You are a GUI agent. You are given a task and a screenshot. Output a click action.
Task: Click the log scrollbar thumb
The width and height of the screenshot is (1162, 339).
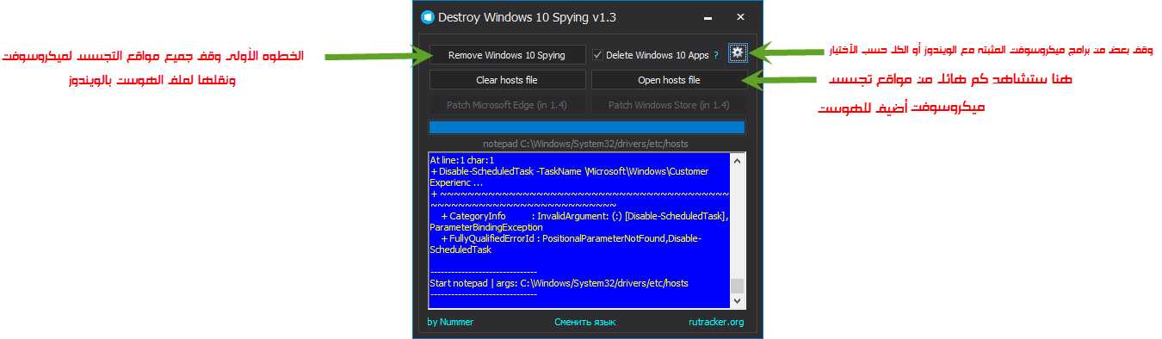(737, 287)
